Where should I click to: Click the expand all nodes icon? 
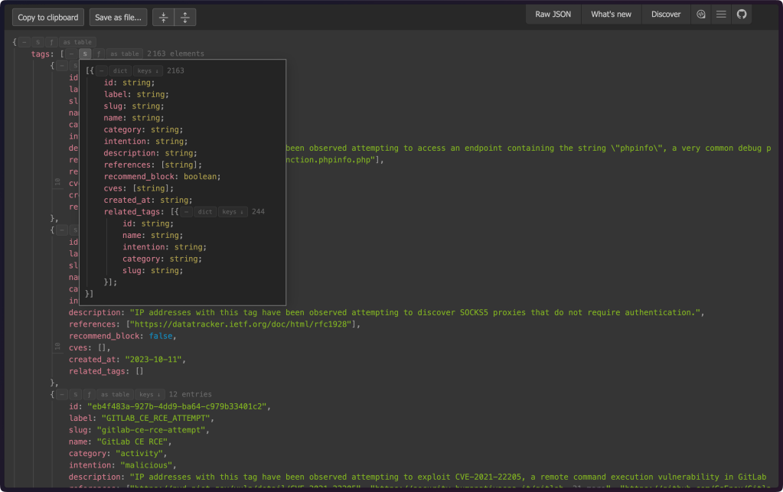click(x=185, y=17)
